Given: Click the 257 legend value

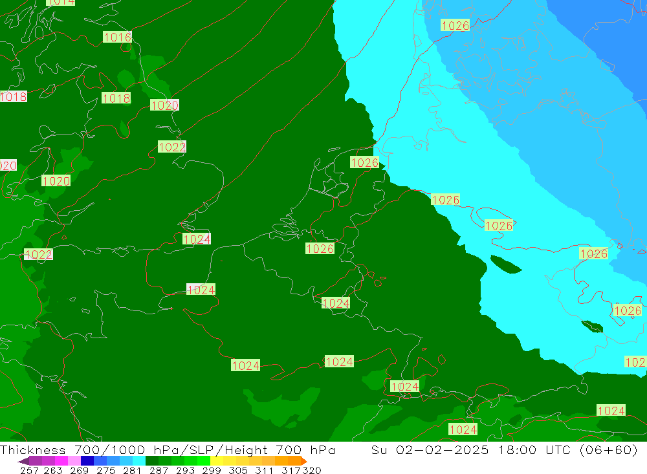Looking at the screenshot, I should click(29, 470).
